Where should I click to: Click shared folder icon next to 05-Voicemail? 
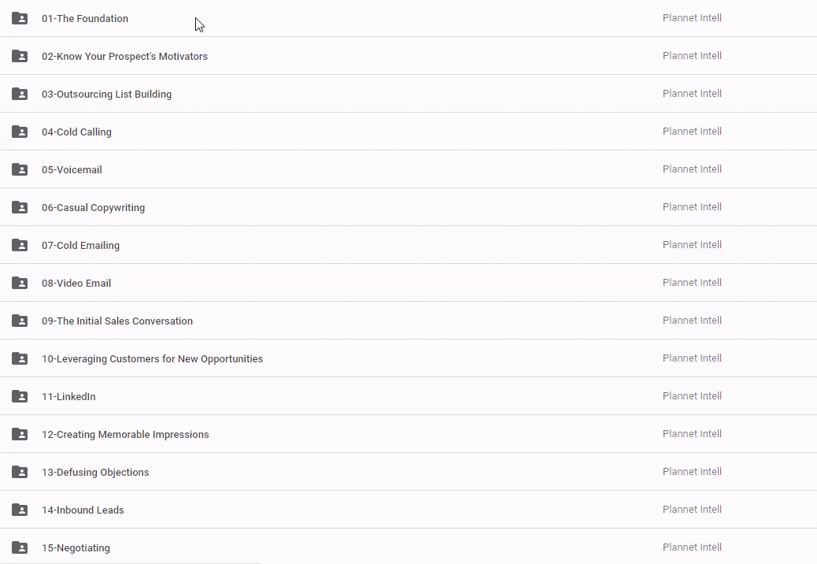(20, 169)
